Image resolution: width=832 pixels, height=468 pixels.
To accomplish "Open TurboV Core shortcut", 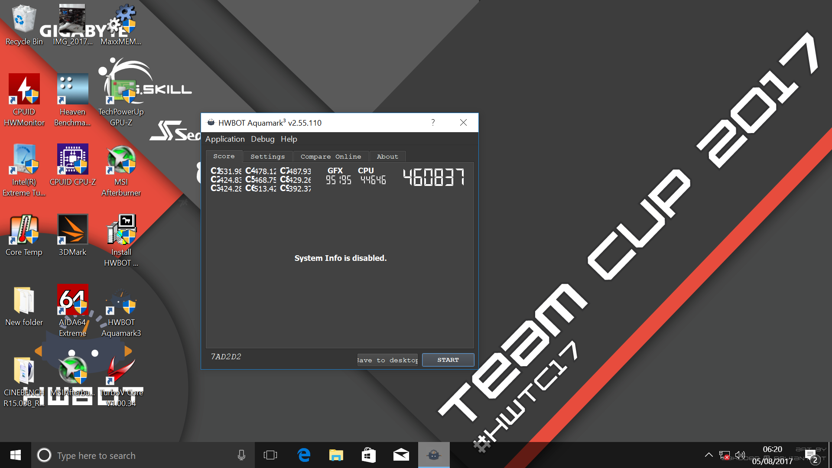I will click(x=121, y=381).
